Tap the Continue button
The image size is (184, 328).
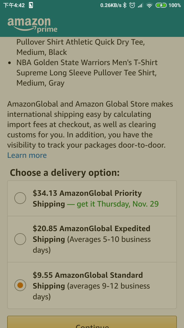(x=92, y=322)
